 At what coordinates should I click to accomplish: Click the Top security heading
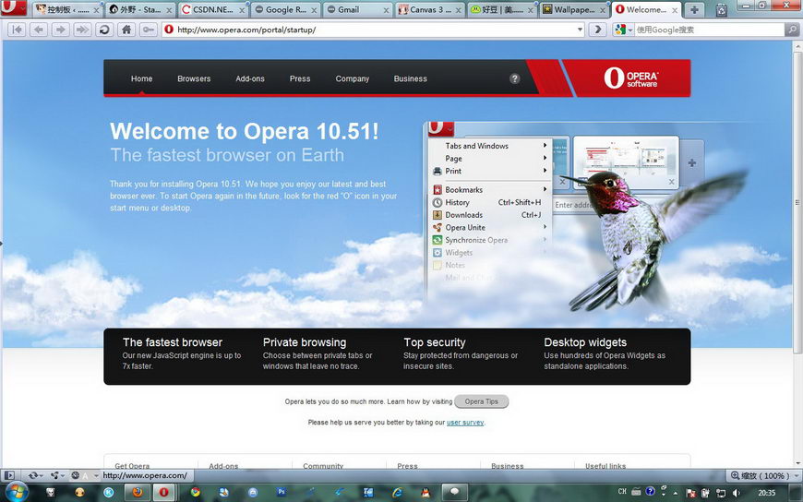[x=435, y=342]
